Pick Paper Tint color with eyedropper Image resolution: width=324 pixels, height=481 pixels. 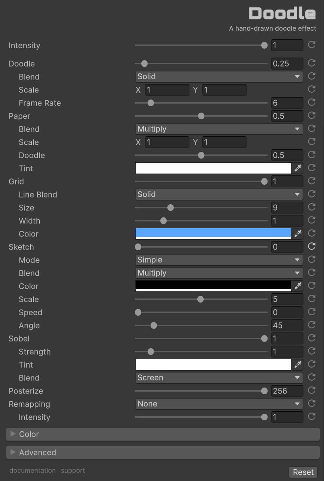click(x=298, y=168)
